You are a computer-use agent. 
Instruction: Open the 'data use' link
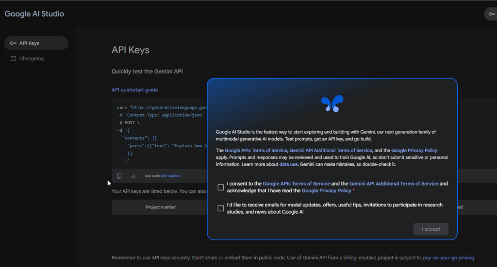click(288, 164)
